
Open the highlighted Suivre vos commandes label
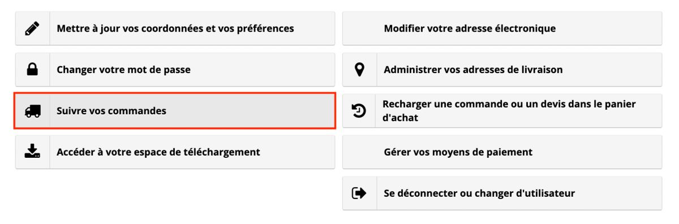111,111
